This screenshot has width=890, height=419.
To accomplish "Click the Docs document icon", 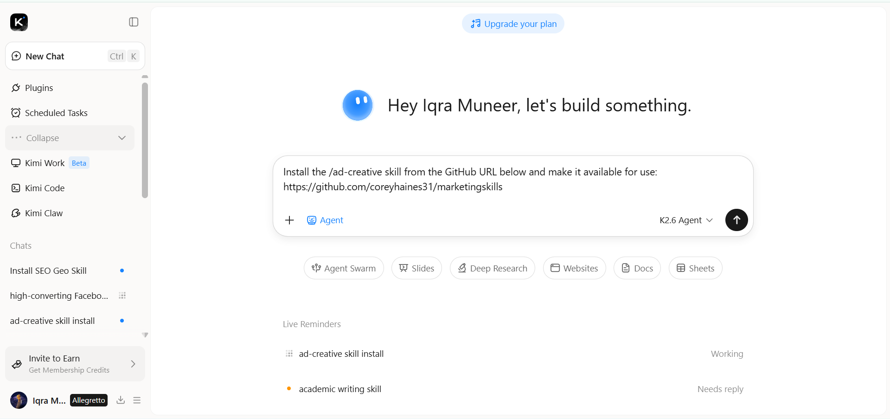I will [x=626, y=268].
